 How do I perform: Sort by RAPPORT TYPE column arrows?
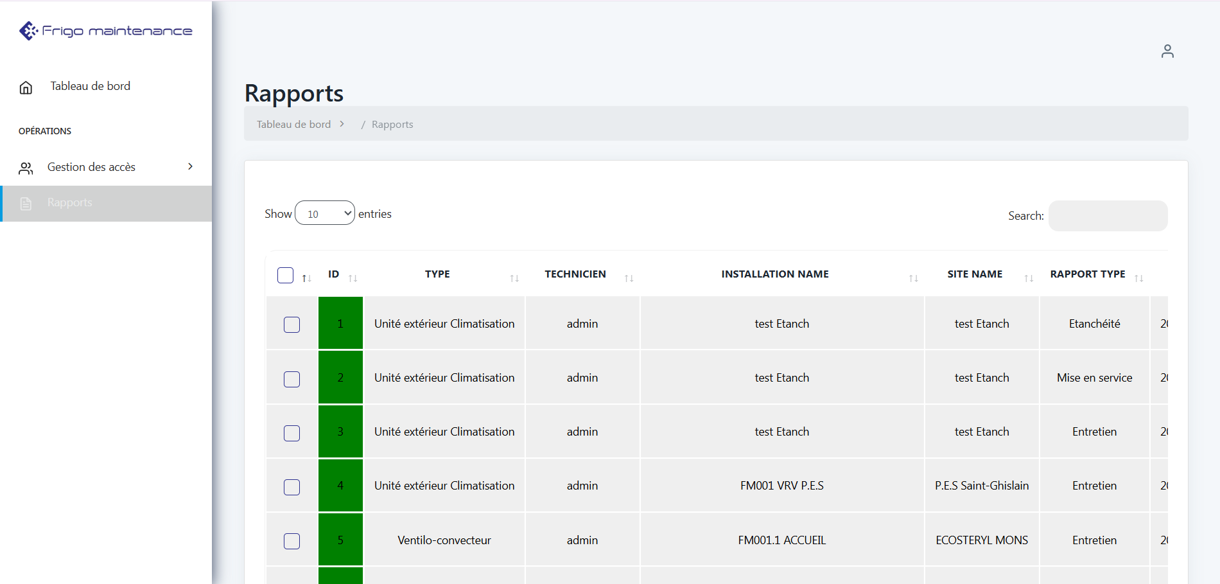pos(1138,278)
